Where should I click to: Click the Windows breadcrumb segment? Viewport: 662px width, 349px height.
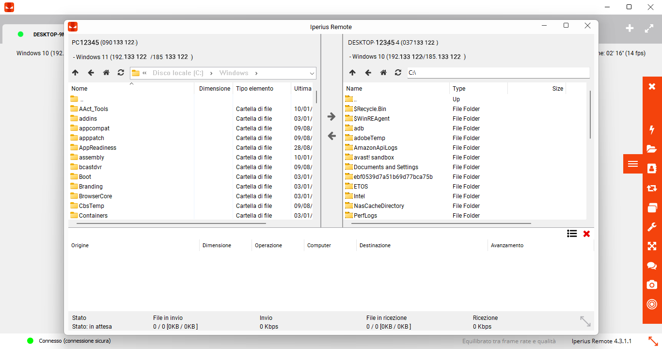pos(234,73)
